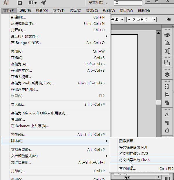
Task: Open Adobe Bridge via Br icon
Action: (20, 3)
